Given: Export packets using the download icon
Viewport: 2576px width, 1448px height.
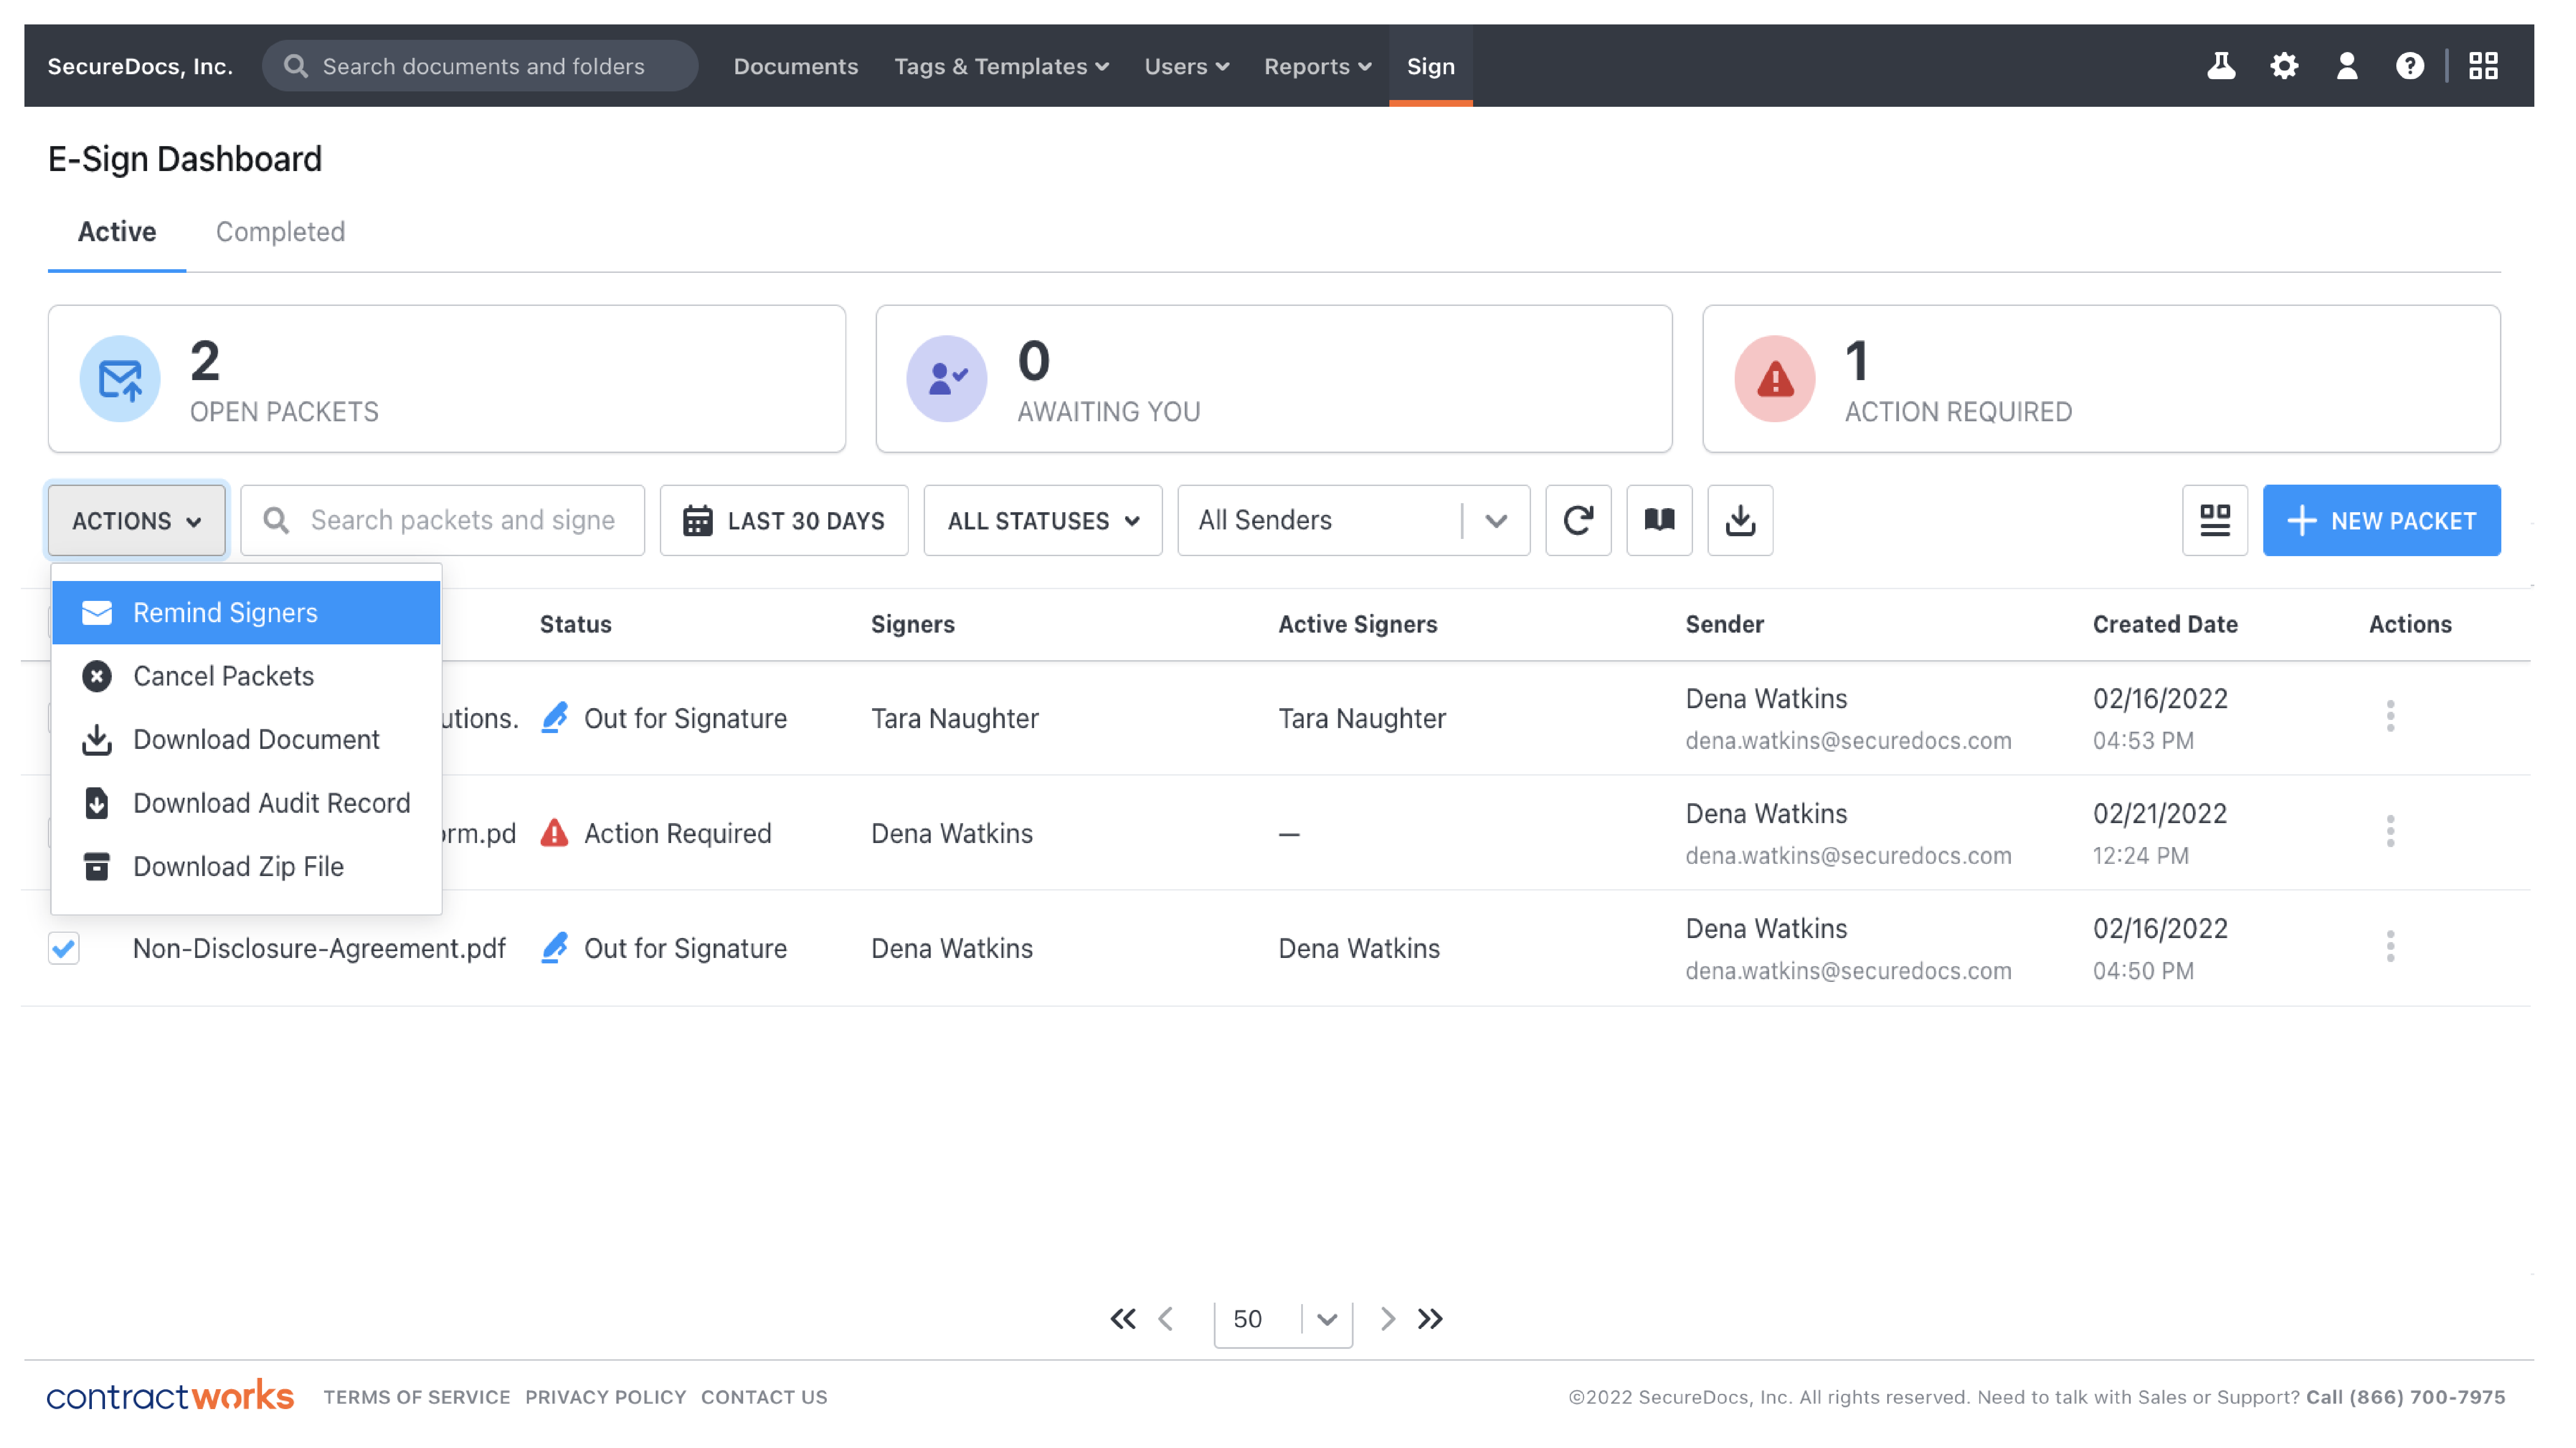Looking at the screenshot, I should point(1740,520).
